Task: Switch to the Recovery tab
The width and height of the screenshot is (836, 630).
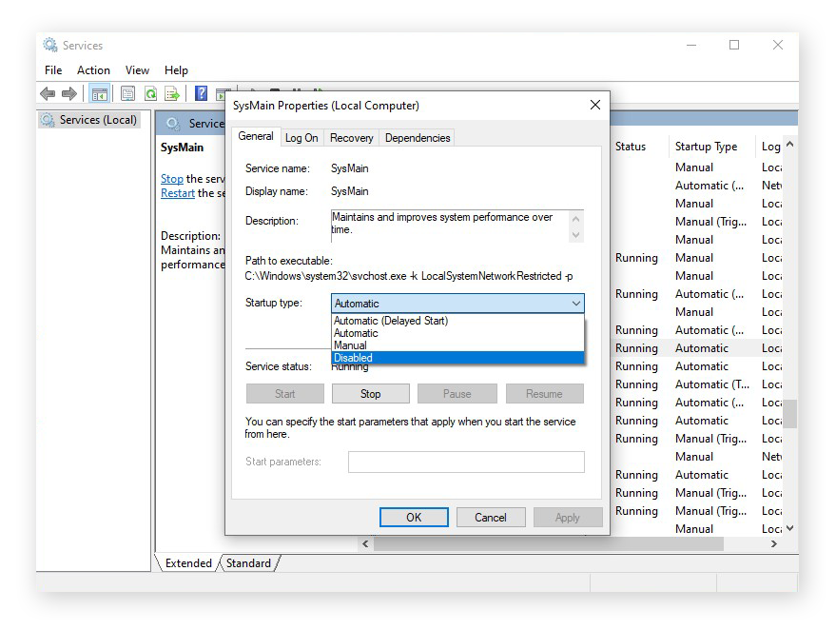Action: (351, 137)
